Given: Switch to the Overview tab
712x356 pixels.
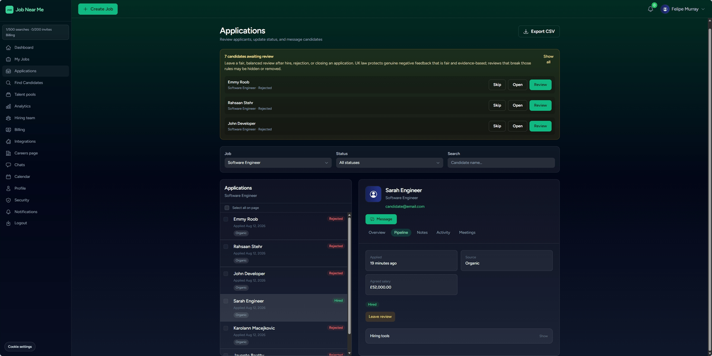Looking at the screenshot, I should (x=377, y=233).
